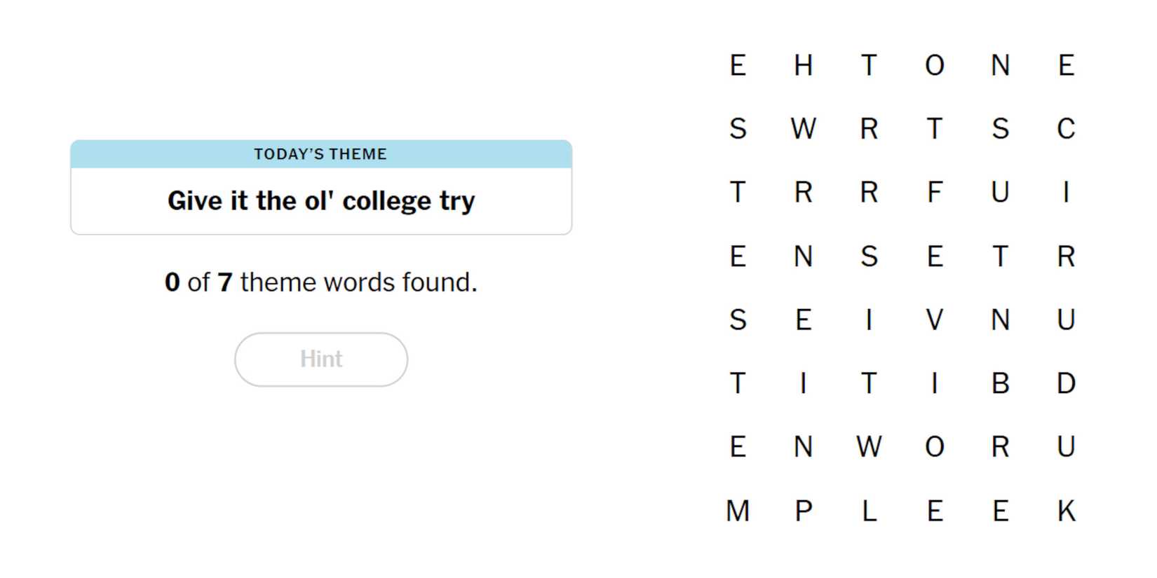Click the Today's Theme header banner

tap(321, 154)
